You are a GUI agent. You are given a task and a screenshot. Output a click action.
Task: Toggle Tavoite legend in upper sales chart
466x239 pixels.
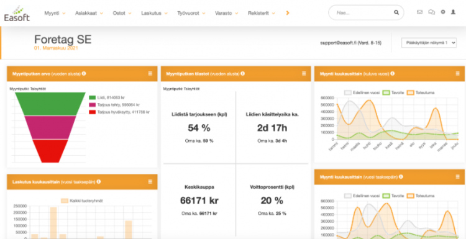393,92
